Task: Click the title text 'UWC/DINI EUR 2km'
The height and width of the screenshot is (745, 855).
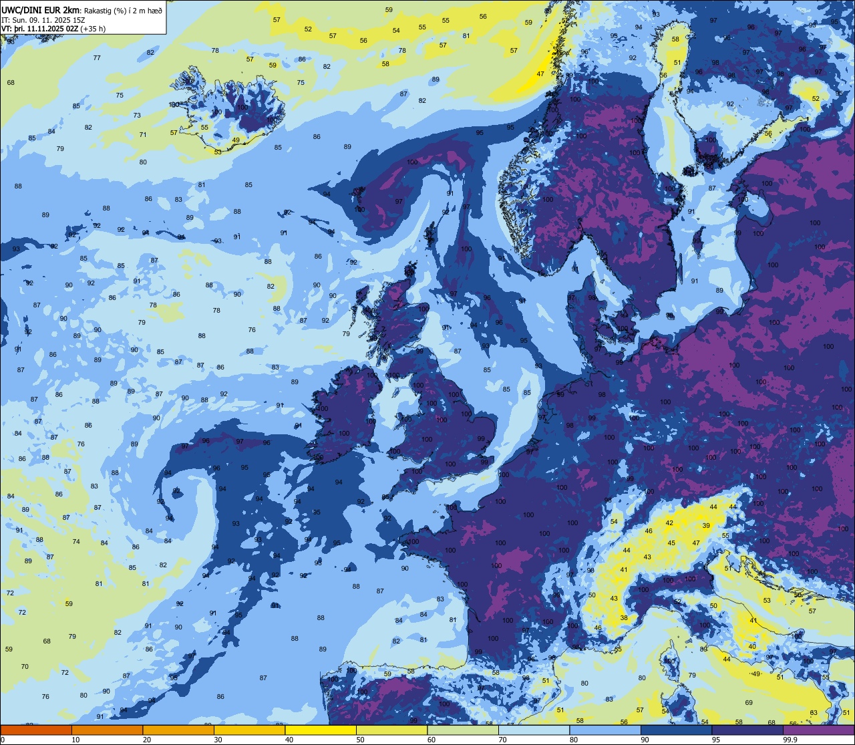Action: point(41,9)
